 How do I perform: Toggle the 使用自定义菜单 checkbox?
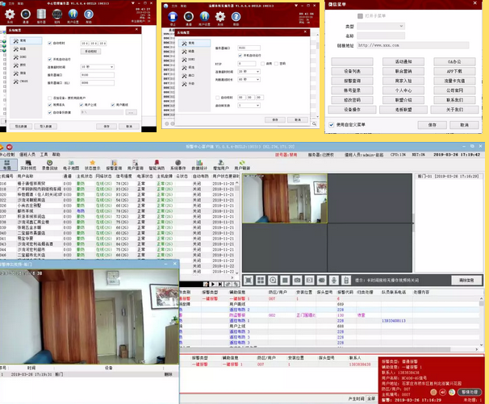[330, 125]
